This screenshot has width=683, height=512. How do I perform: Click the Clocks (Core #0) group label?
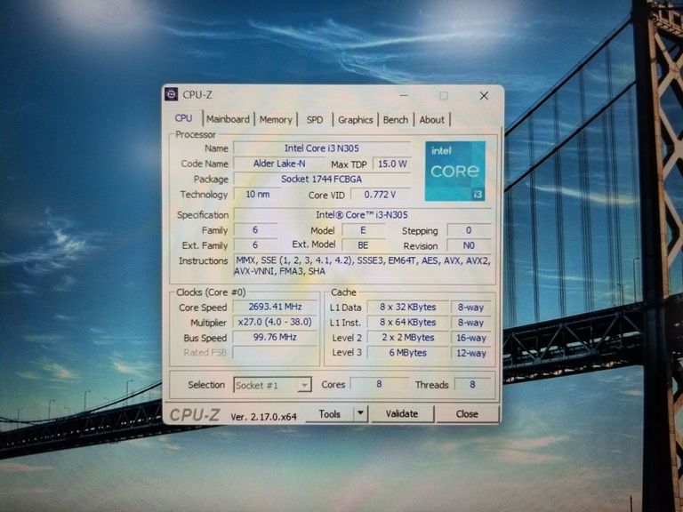[x=211, y=292]
